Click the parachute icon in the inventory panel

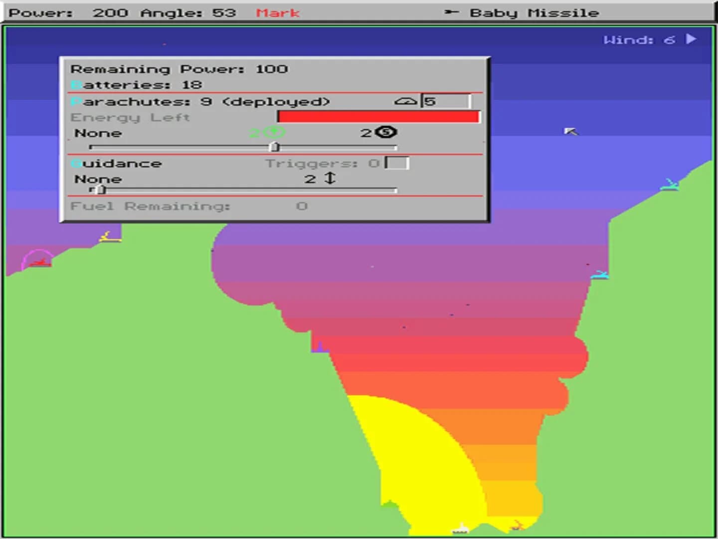coord(407,100)
